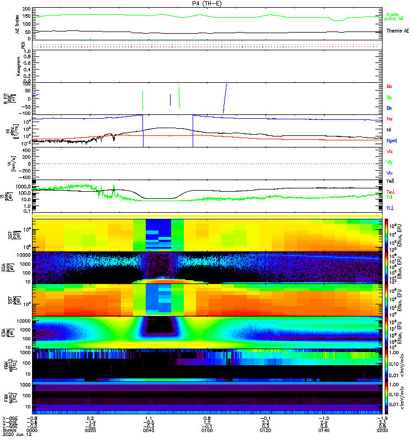Click the date label 2020 Jun 12

[18, 434]
